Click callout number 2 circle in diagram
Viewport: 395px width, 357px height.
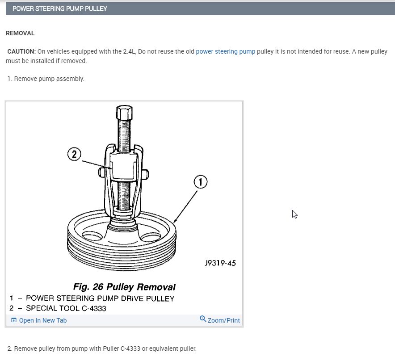click(74, 155)
